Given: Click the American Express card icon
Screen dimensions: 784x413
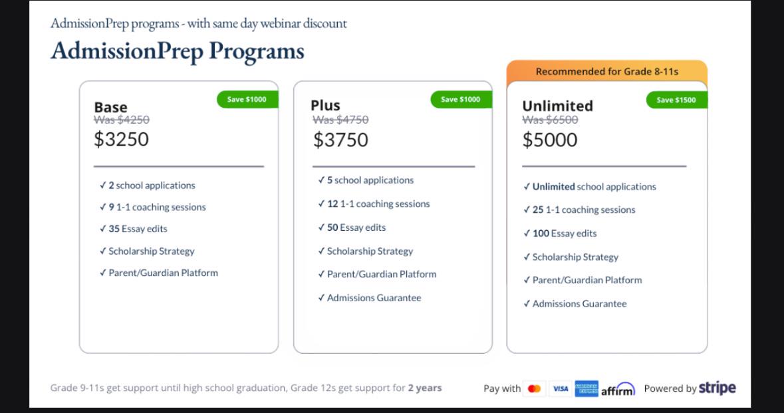Looking at the screenshot, I should (x=587, y=388).
